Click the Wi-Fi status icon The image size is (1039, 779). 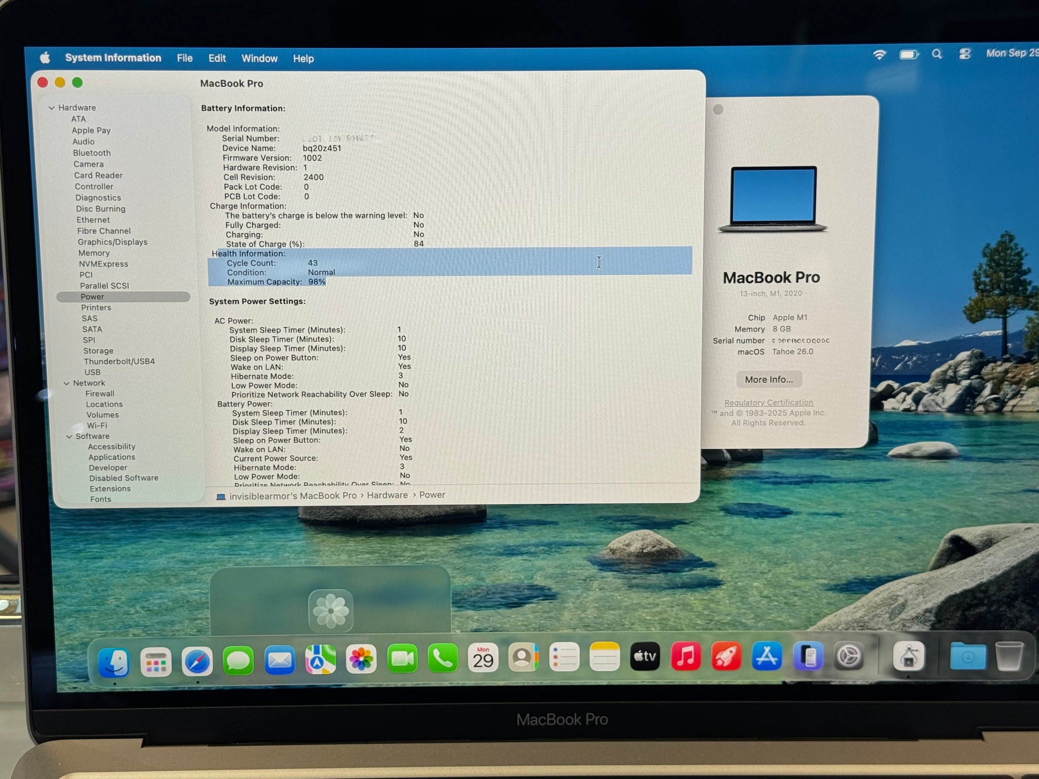coord(880,55)
